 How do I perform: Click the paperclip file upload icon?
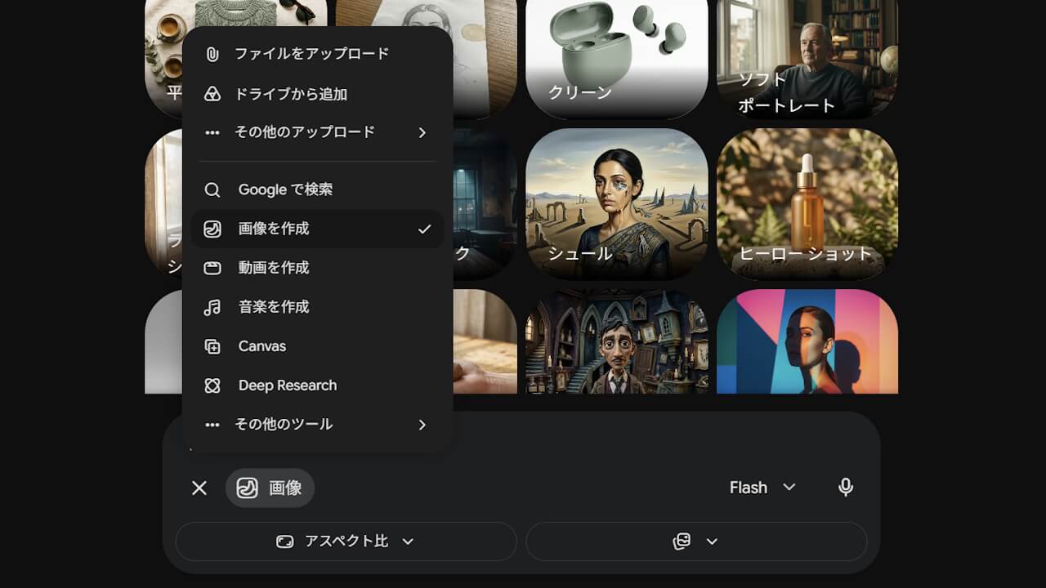click(212, 55)
